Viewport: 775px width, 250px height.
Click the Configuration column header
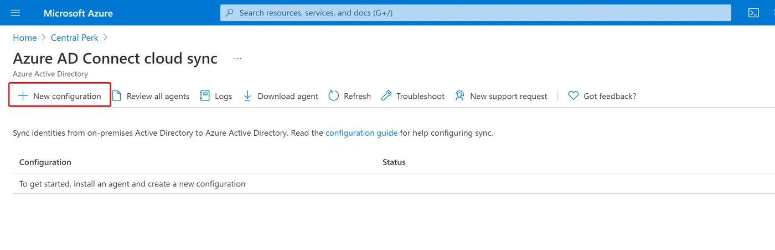[x=45, y=162]
